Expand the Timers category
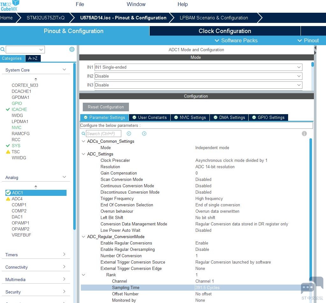 coord(64,254)
